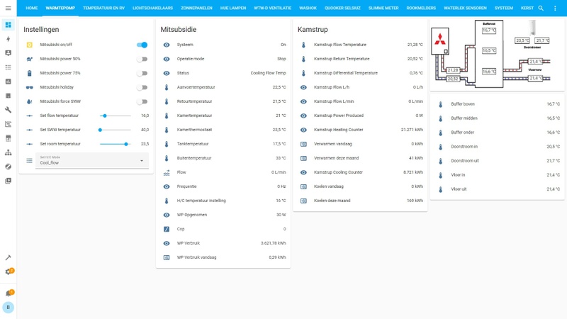567x319 pixels.
Task: Open the three-dot overflow menu
Action: coord(555,8)
